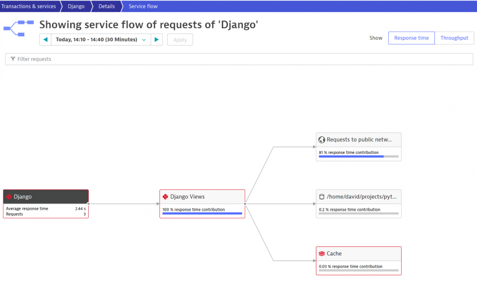Switch the Show option to Throughput

coord(454,38)
